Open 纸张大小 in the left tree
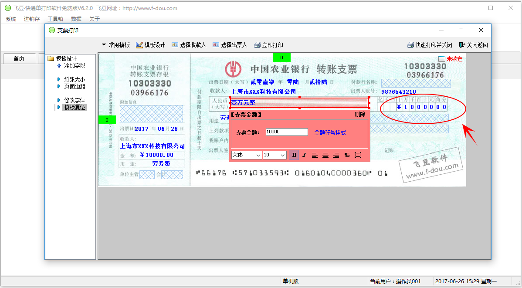 75,79
